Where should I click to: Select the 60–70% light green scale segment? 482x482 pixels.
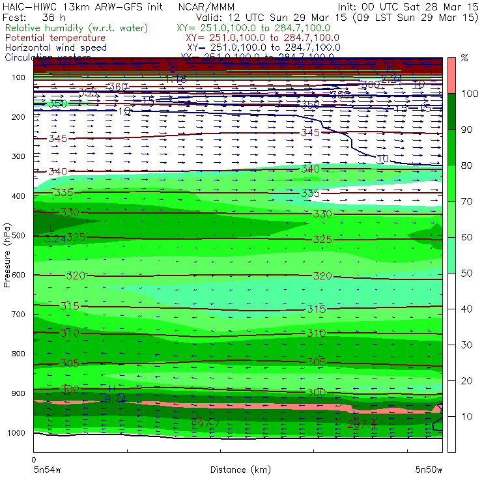coord(451,219)
